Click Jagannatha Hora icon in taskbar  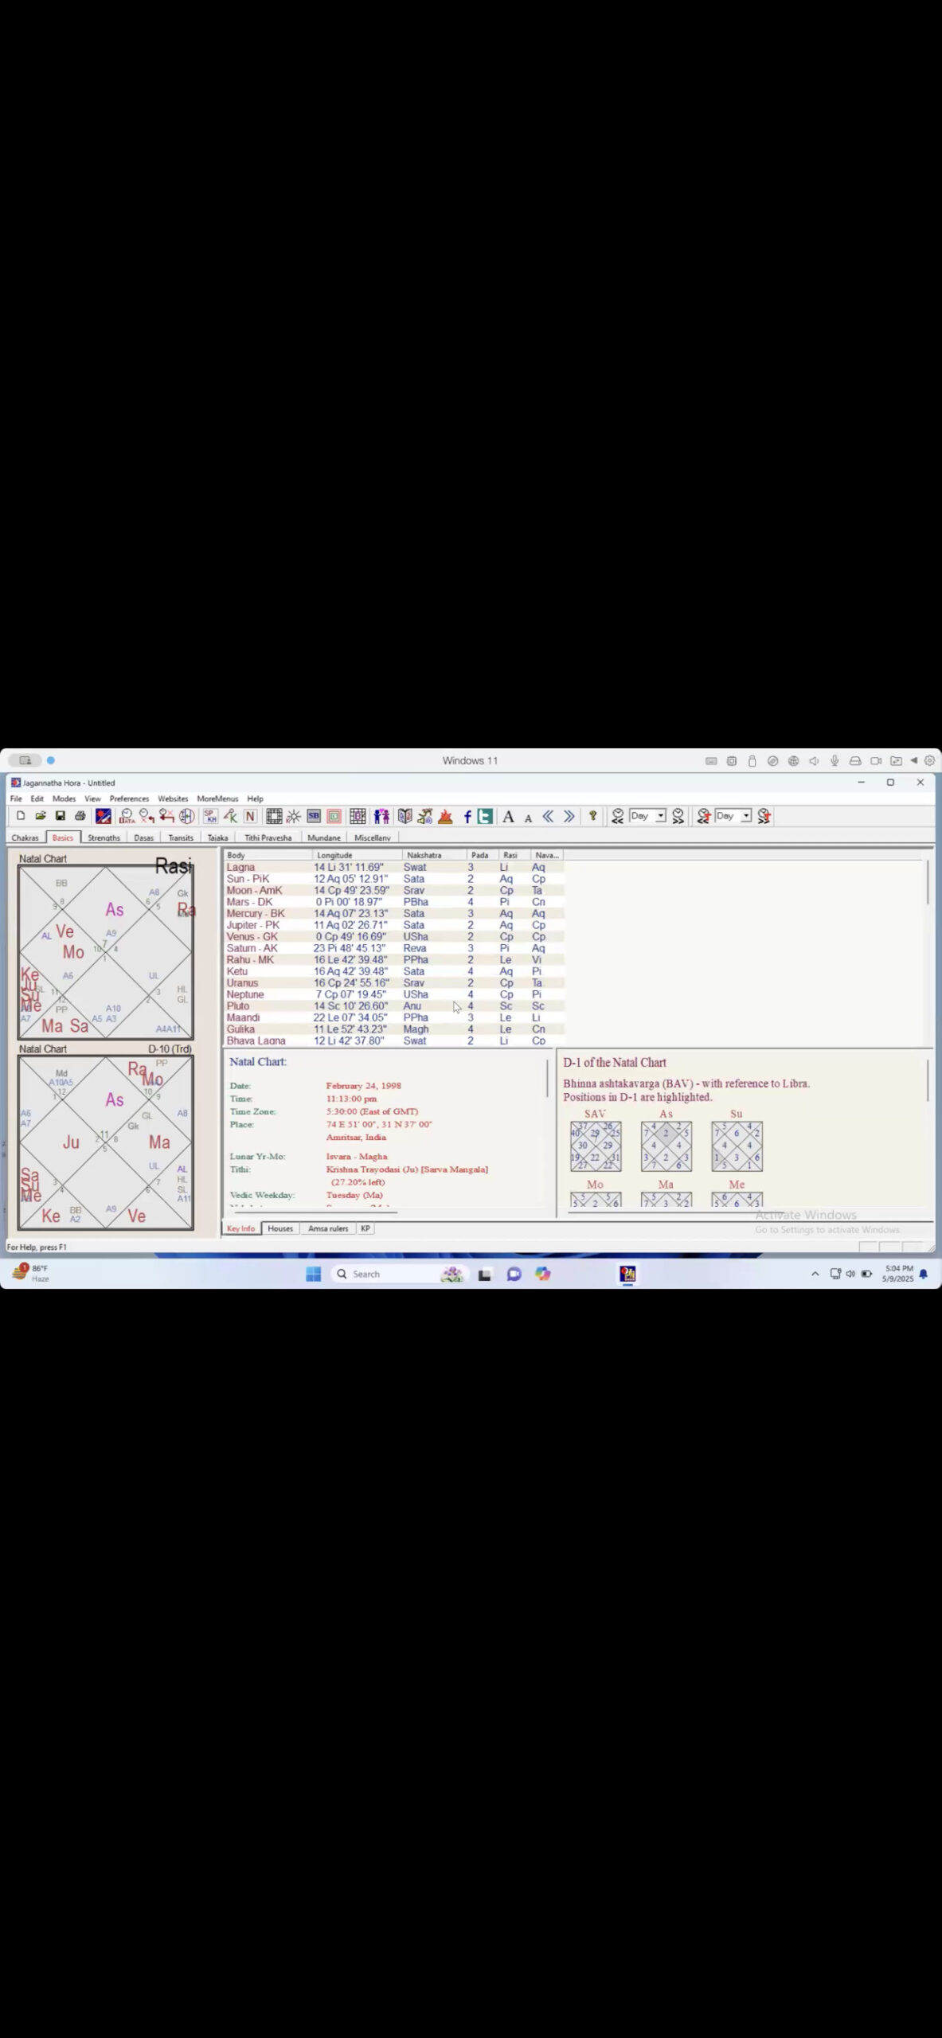(x=628, y=1274)
